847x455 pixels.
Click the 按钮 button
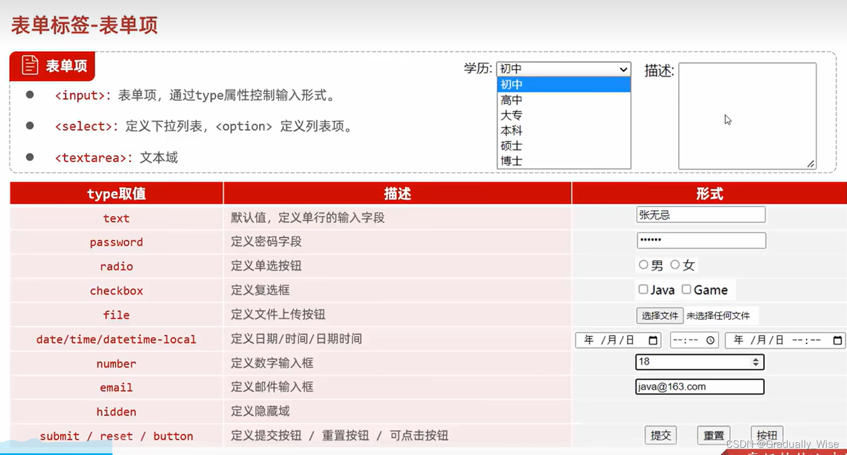(767, 436)
